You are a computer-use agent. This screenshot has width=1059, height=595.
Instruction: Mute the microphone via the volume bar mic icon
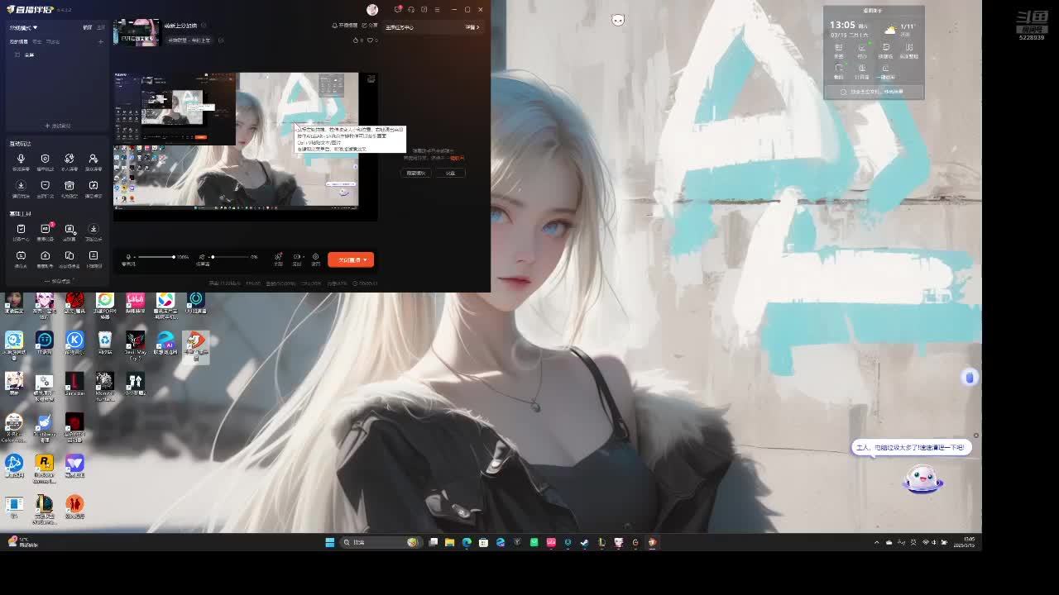tap(128, 257)
